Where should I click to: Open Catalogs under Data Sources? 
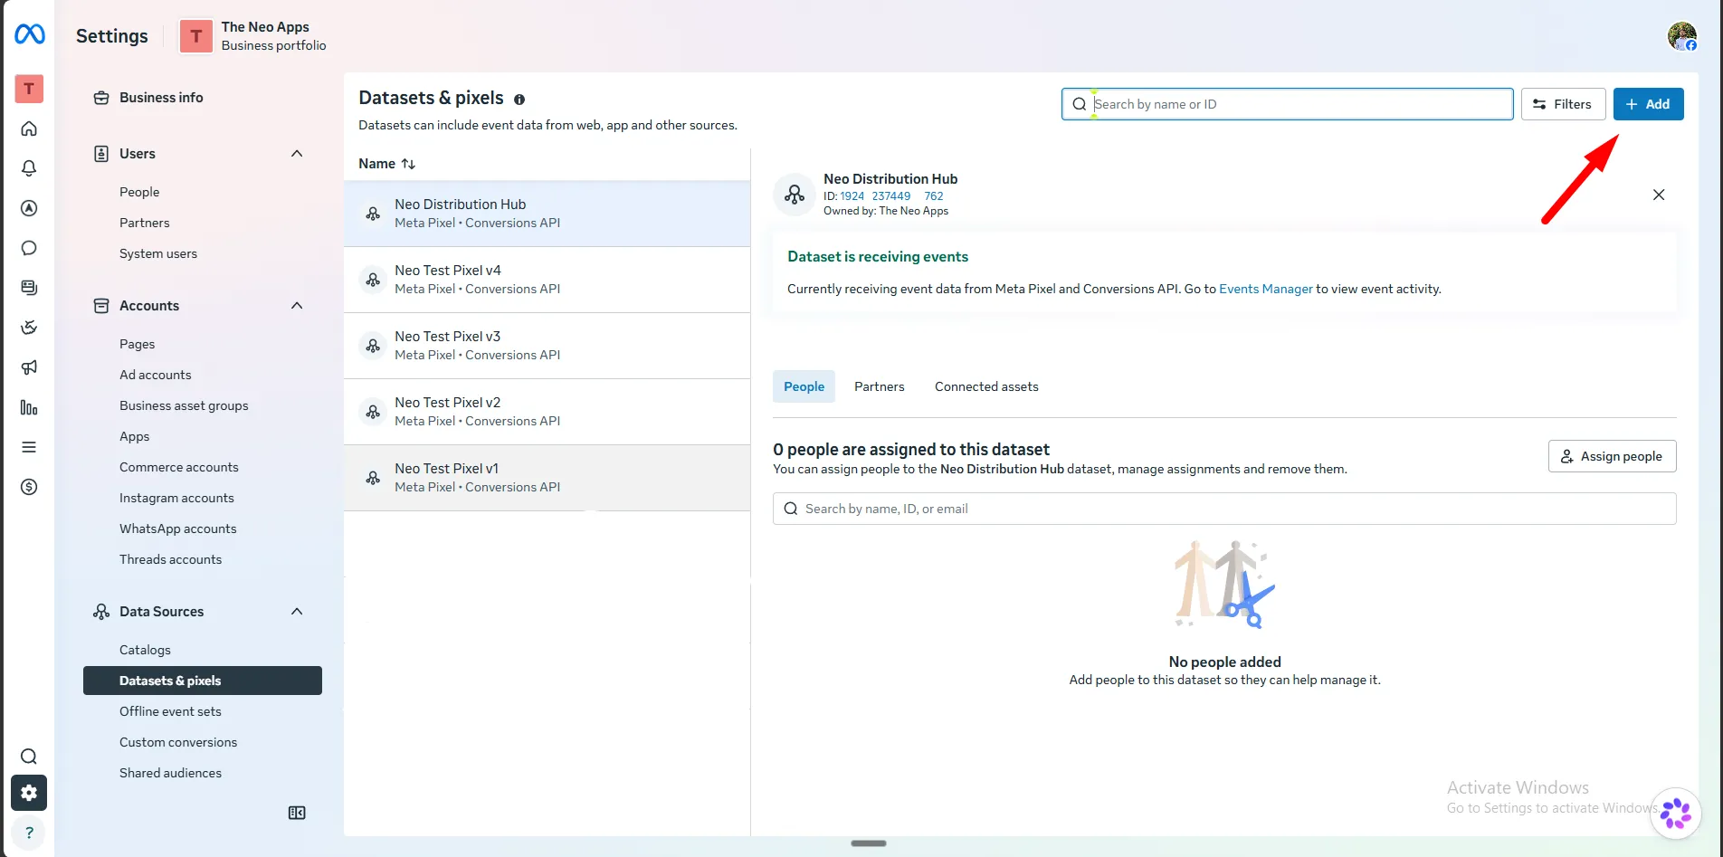(145, 650)
